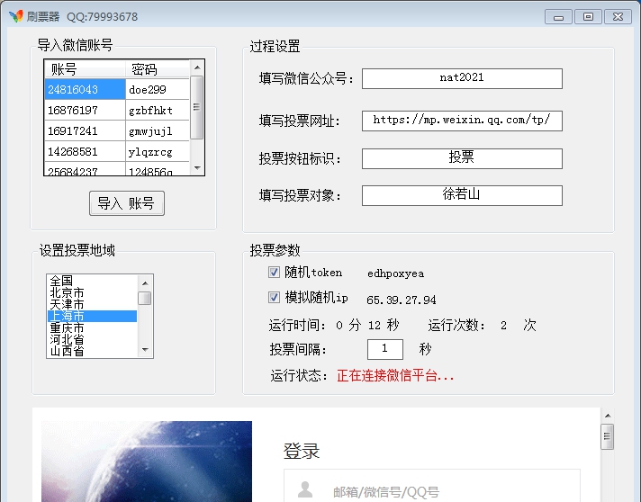This screenshot has height=502, width=641.
Task: Select account row 16917241
Action: point(85,130)
